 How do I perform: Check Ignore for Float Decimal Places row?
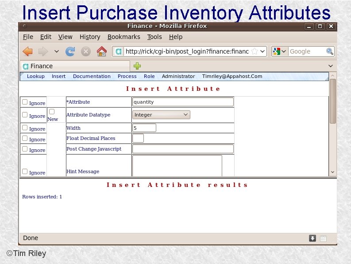[x=25, y=138]
